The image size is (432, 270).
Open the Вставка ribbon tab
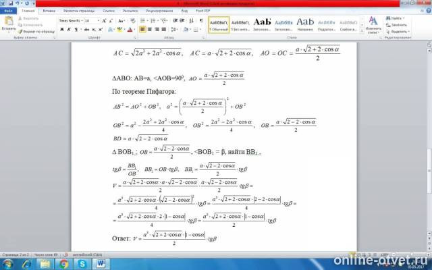tap(49, 11)
